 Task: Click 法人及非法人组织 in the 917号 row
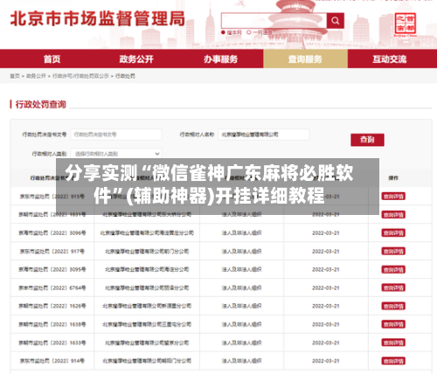pyautogui.click(x=241, y=252)
